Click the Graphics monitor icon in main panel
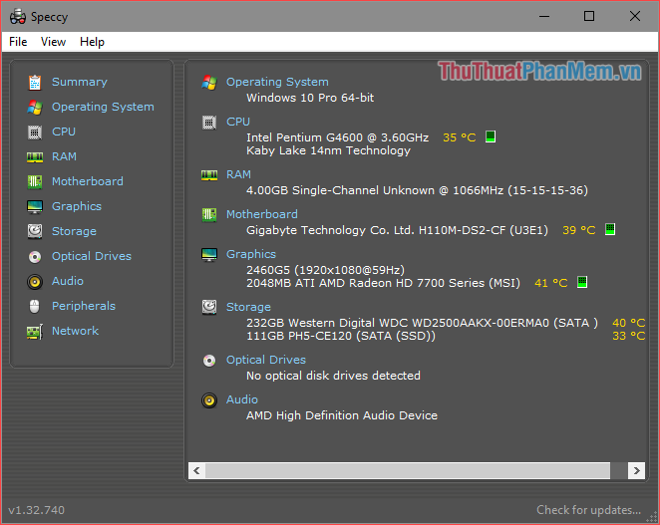Screen dimensions: 660x525 pos(209,254)
